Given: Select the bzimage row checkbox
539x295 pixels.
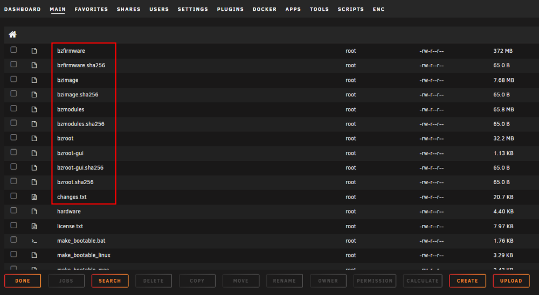Looking at the screenshot, I should pos(13,79).
